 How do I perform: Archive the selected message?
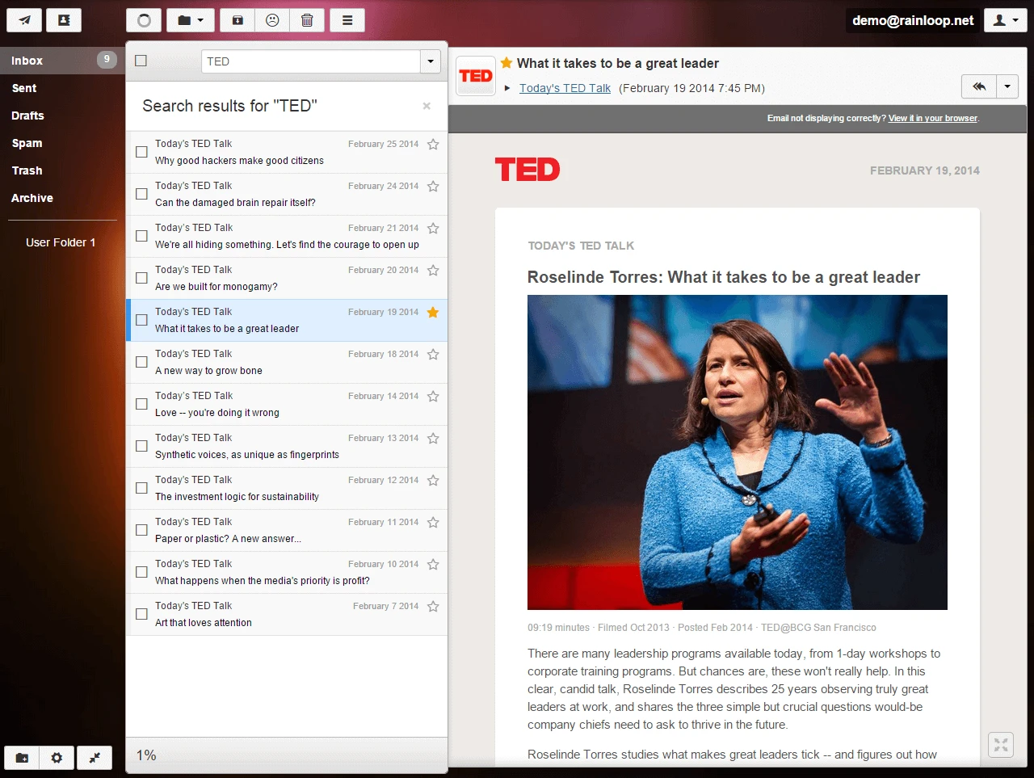click(236, 20)
